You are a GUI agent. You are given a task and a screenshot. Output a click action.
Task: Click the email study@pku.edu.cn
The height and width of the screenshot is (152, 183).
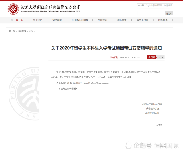[100, 83]
